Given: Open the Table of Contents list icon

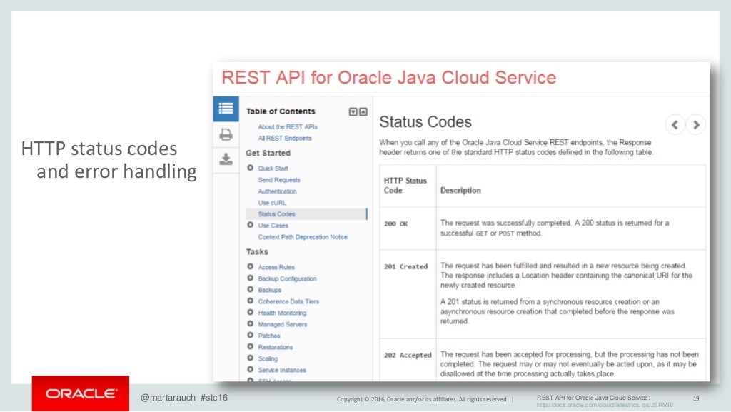Looking at the screenshot, I should (226, 109).
